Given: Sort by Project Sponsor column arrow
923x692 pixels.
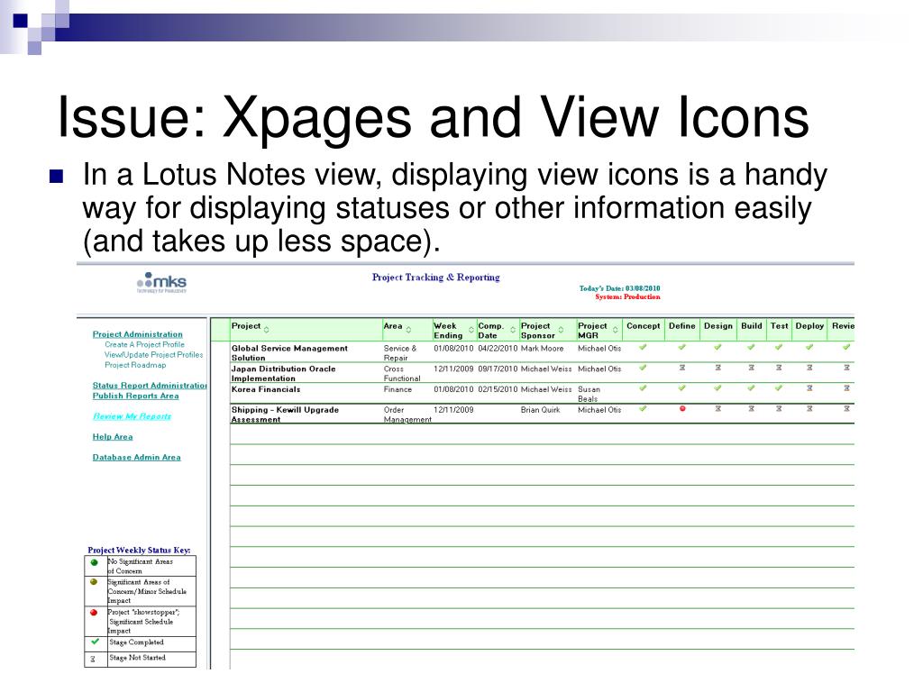Looking at the screenshot, I should pos(561,330).
